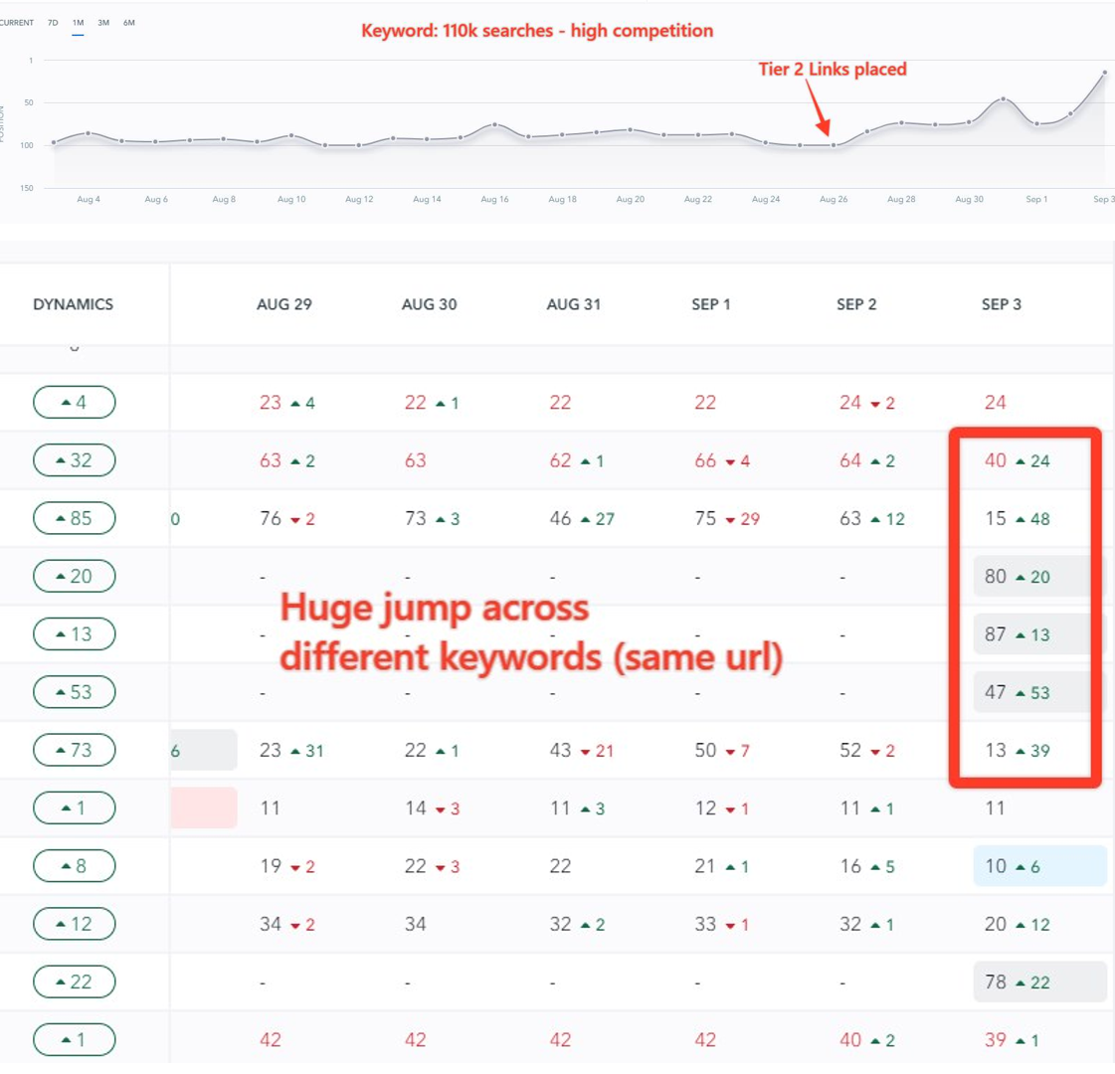Select the cell showing '43 ▼21'
Image resolution: width=1115 pixels, height=1074 pixels.
(x=582, y=750)
